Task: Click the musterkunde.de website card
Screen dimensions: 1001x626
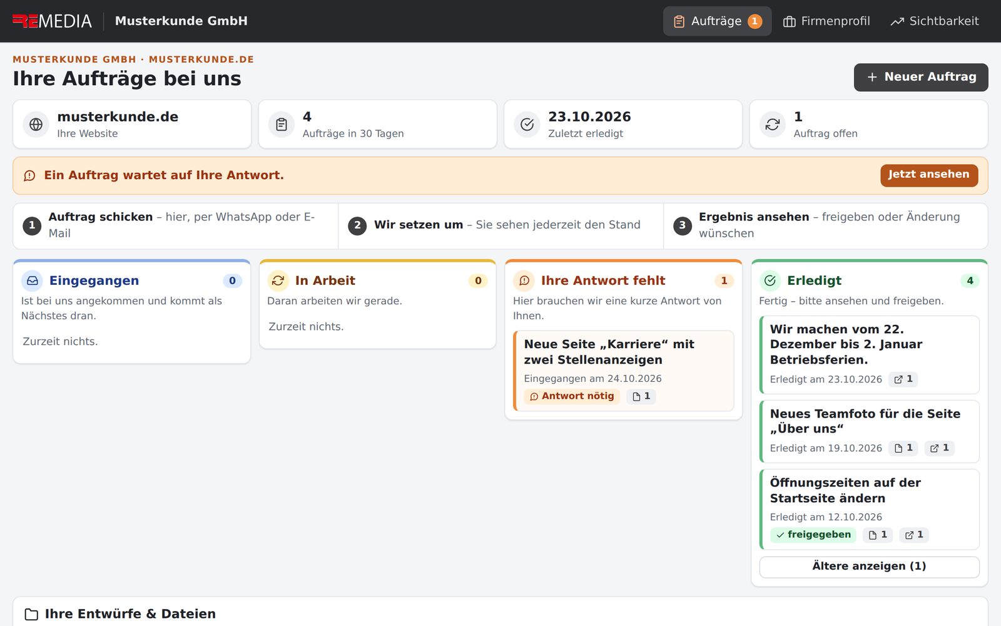Action: coord(132,124)
